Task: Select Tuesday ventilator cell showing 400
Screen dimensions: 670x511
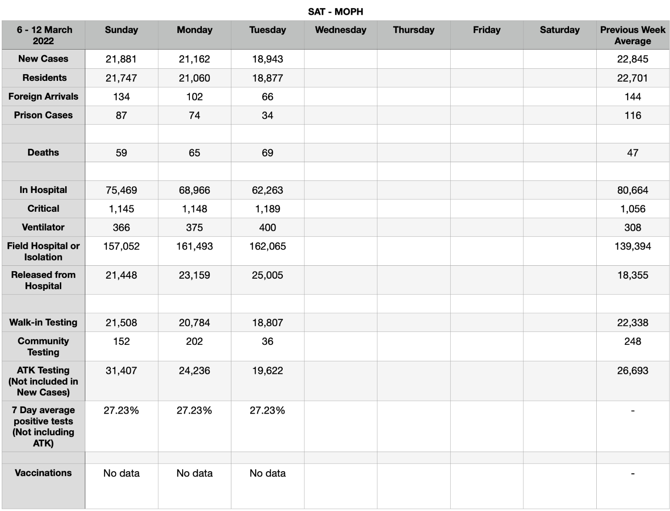Action: pos(268,227)
